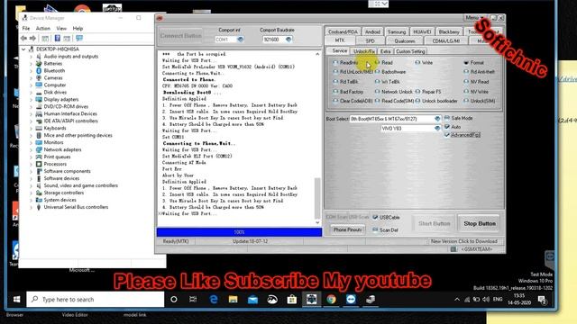577x324 pixels.
Task: Select Processors in Device Manager tree
Action: tap(55, 164)
